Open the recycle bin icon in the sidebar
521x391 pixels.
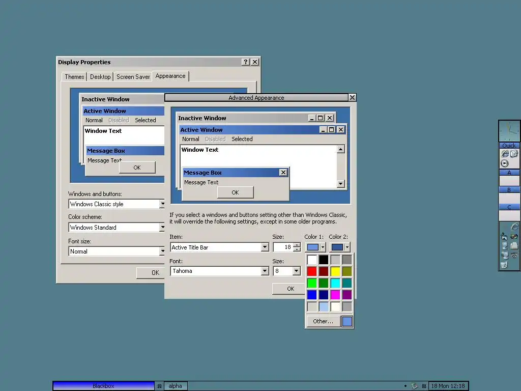click(x=504, y=265)
